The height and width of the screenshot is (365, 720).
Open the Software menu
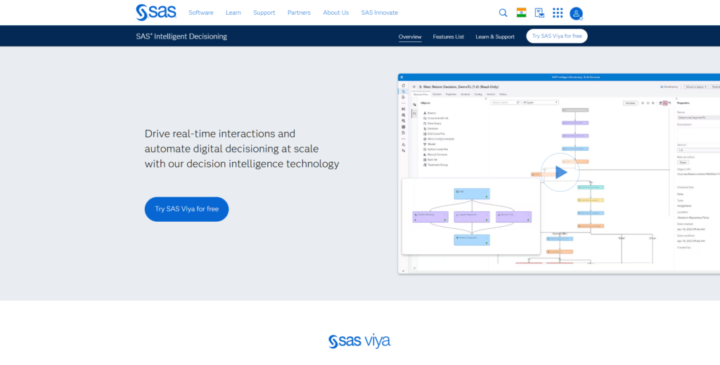[200, 13]
